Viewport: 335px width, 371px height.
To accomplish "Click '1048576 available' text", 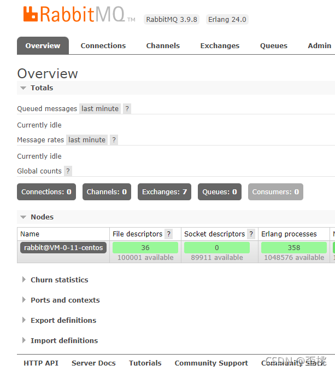I will (x=294, y=257).
